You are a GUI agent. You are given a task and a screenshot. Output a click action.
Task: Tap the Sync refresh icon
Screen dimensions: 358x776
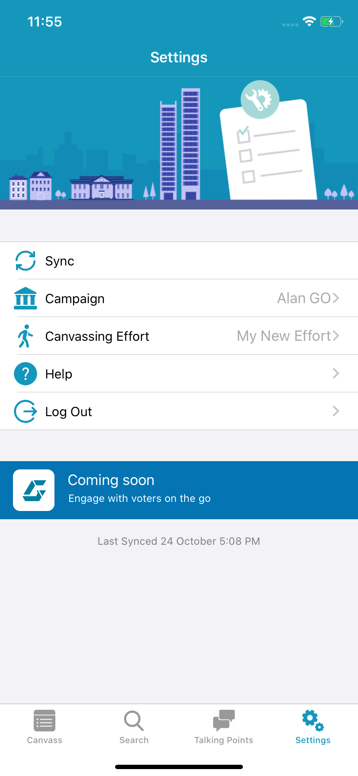pos(25,261)
